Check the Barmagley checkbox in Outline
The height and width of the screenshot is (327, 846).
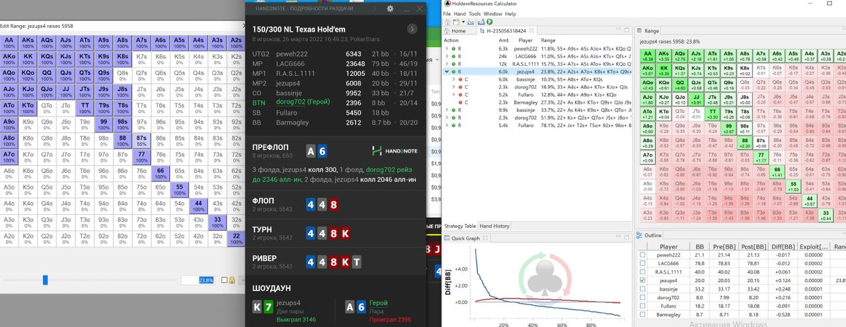(x=642, y=314)
